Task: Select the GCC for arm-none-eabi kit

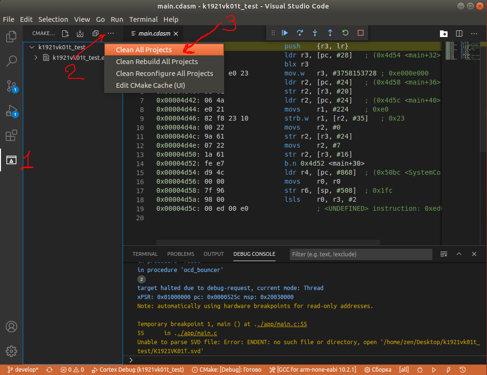Action: [x=313, y=370]
